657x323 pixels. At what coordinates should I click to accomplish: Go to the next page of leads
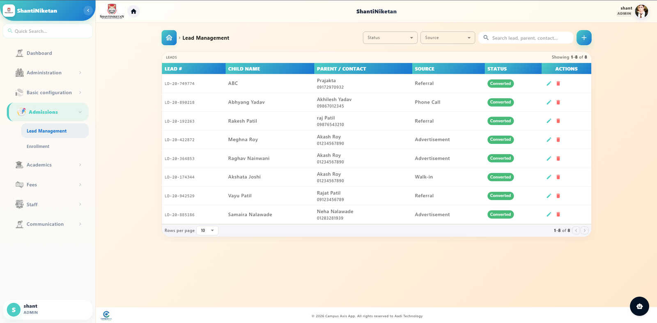coord(585,231)
